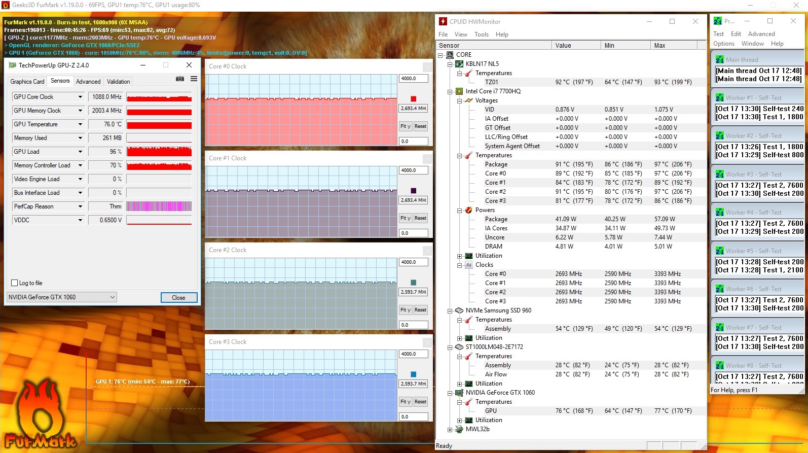Image resolution: width=808 pixels, height=453 pixels.
Task: Click the blue color swatch on Core #3 Clock
Action: pos(414,374)
